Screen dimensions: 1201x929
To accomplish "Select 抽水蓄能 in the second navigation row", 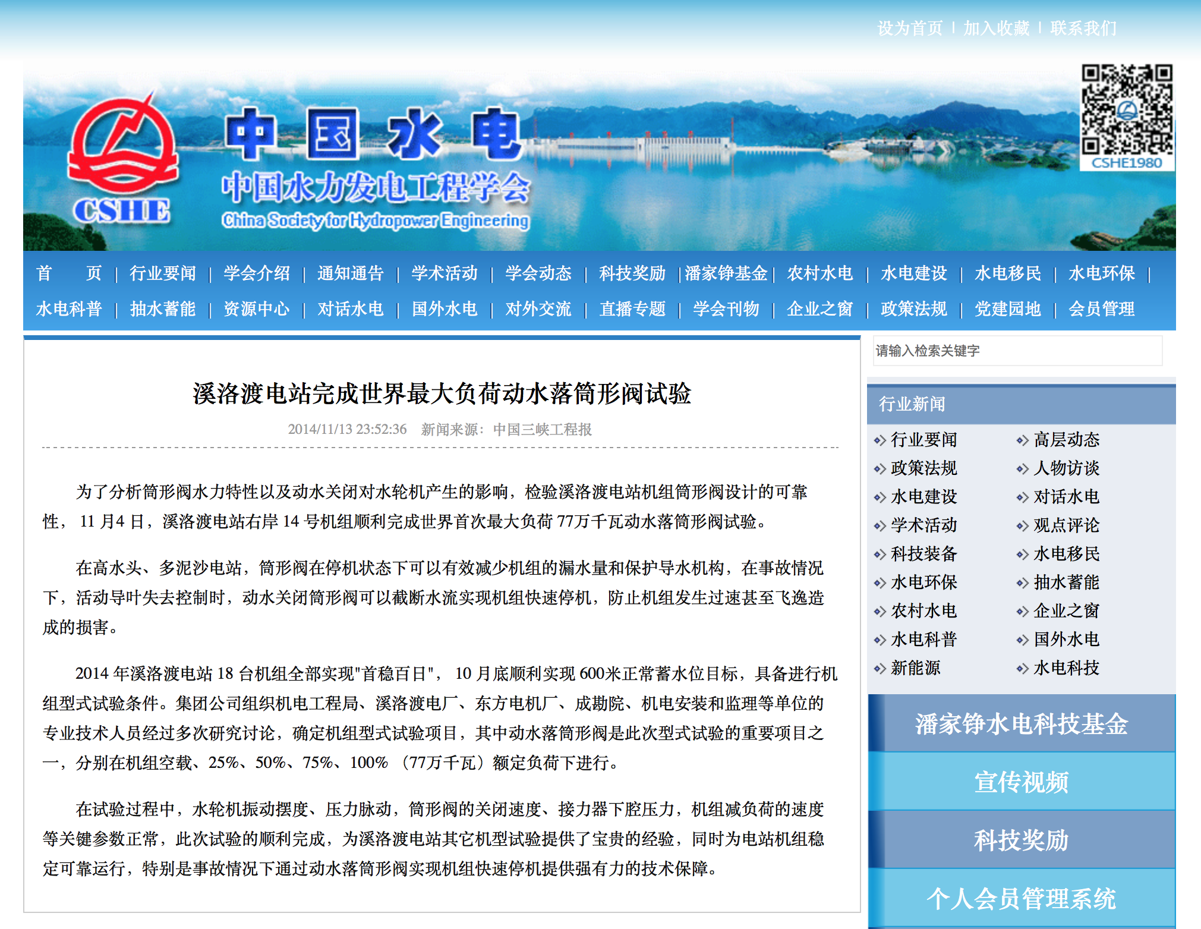I will click(x=162, y=309).
